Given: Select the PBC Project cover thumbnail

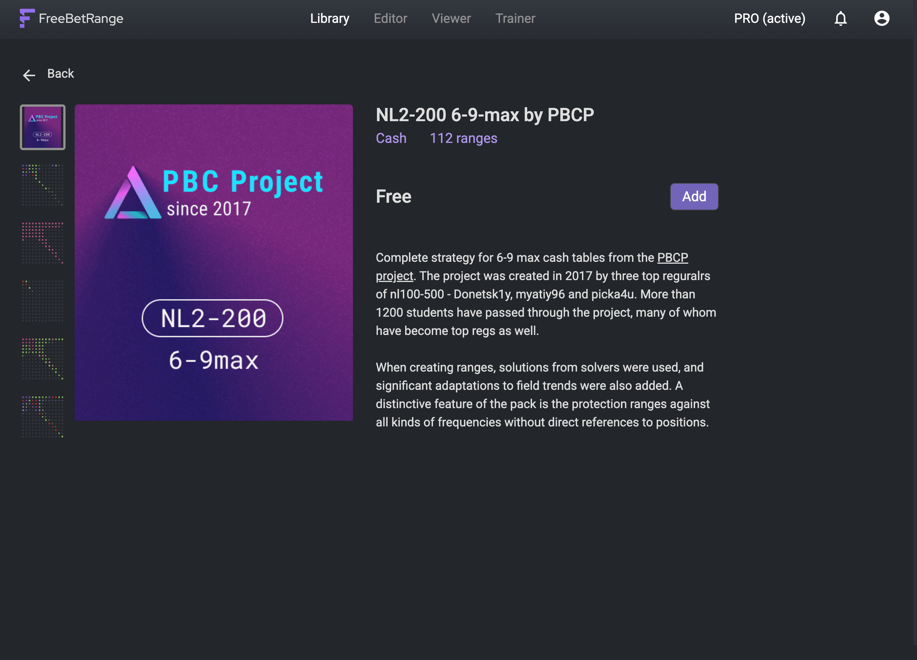Looking at the screenshot, I should point(42,127).
